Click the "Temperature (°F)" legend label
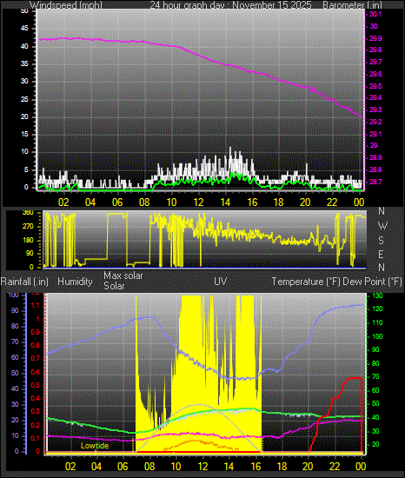Screen dimensions: 405x478 pyautogui.click(x=306, y=282)
